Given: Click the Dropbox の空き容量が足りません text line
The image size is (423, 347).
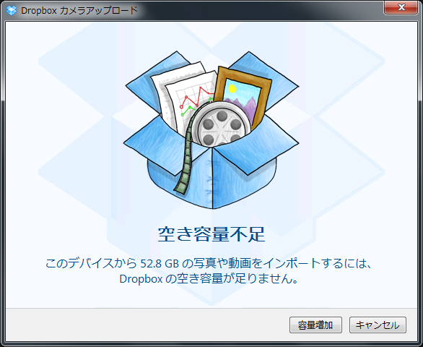Looking at the screenshot, I should 209,279.
